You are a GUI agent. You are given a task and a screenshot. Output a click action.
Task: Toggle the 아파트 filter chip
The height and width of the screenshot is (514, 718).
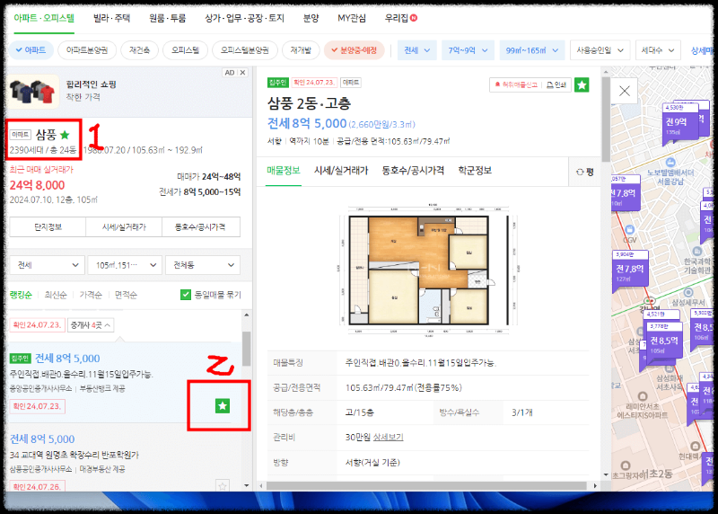[31, 50]
